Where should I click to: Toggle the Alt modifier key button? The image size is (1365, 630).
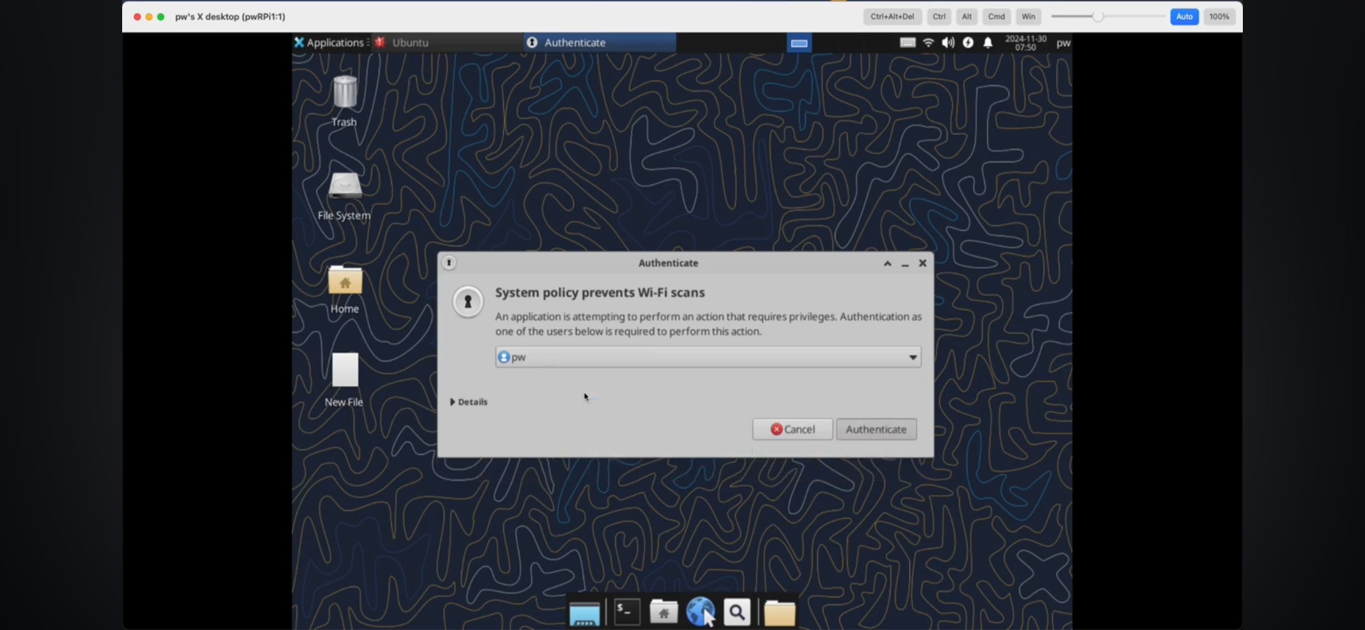(967, 17)
